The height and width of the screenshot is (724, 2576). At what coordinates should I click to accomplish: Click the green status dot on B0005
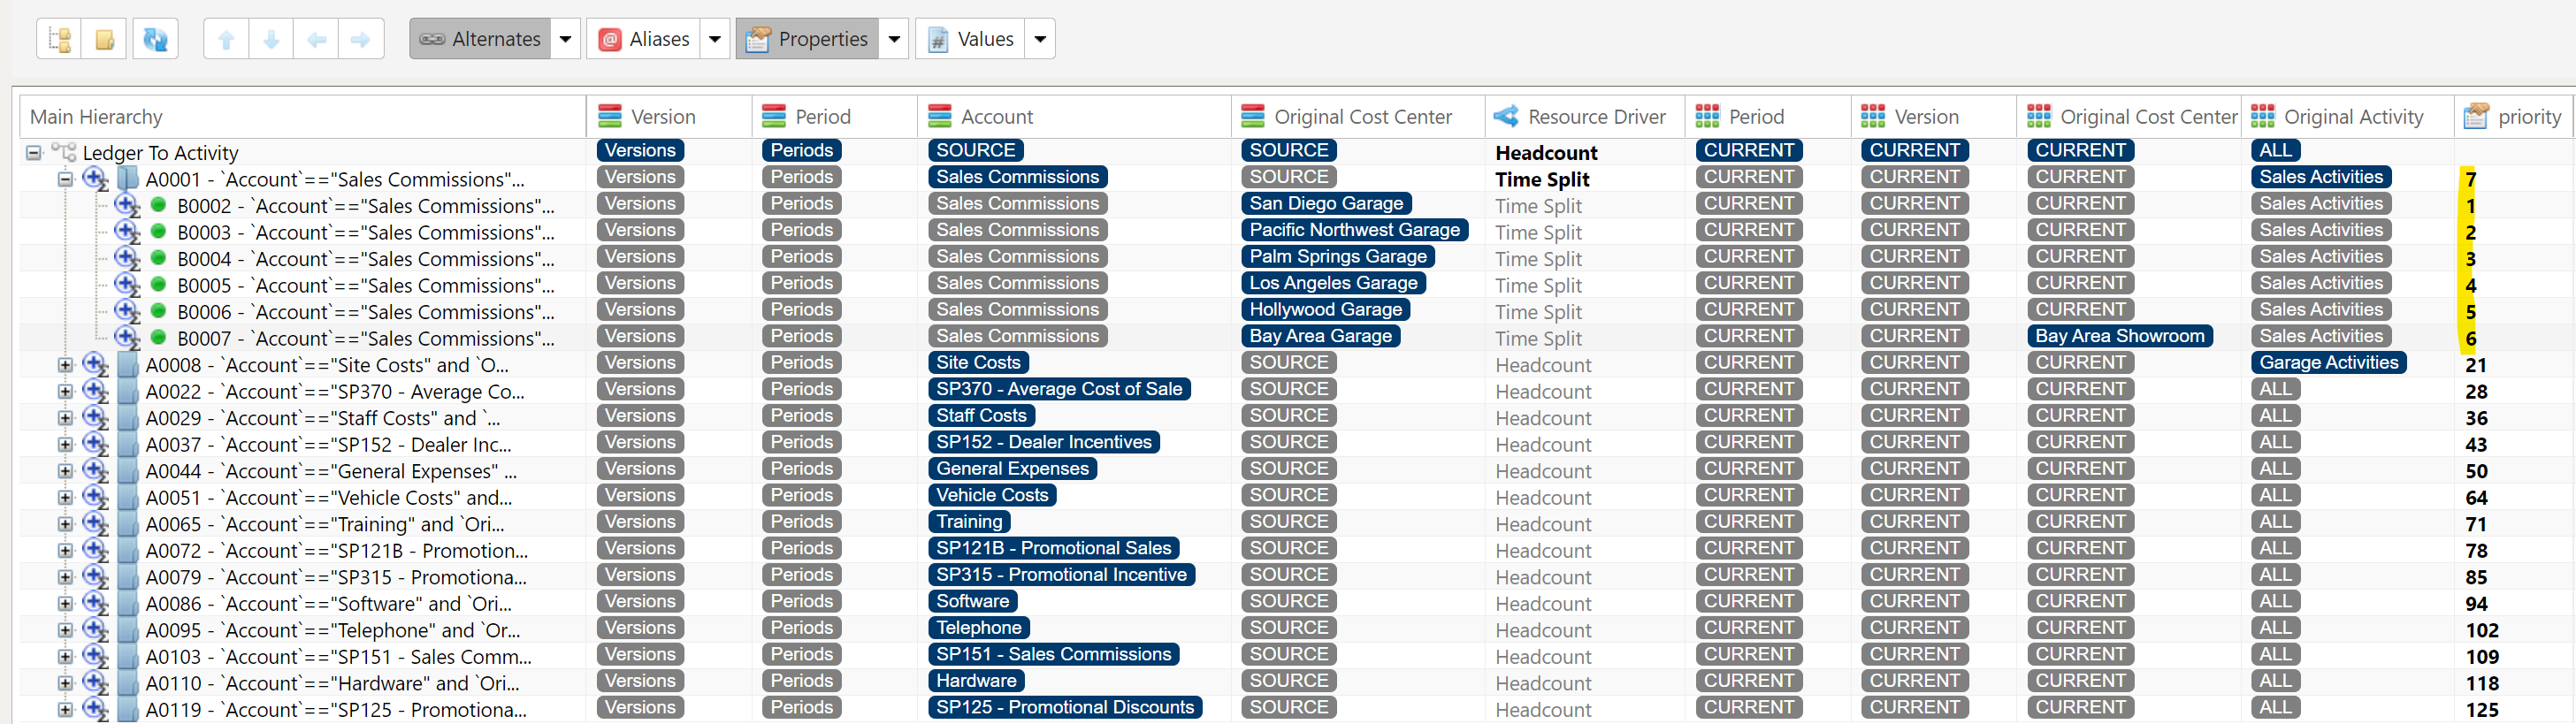pyautogui.click(x=158, y=284)
